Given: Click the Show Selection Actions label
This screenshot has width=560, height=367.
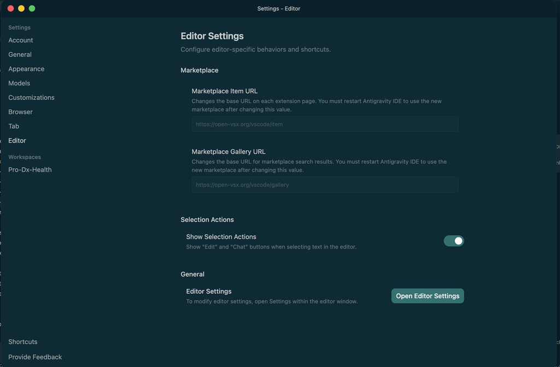Looking at the screenshot, I should (x=221, y=237).
